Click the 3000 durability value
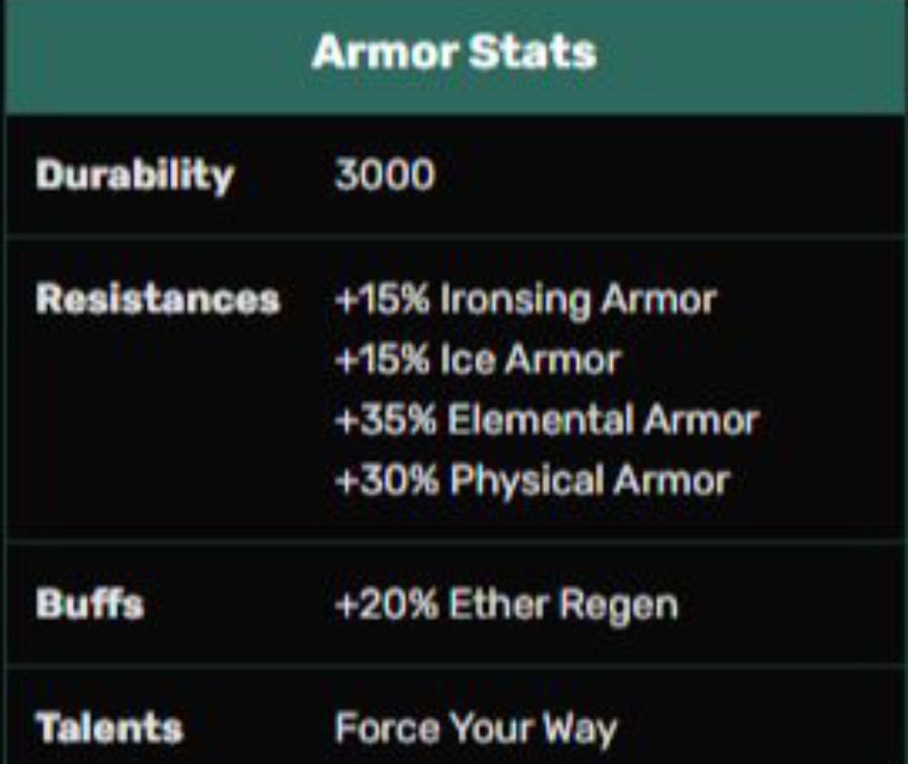Viewport: 908px width, 764px height. tap(384, 174)
